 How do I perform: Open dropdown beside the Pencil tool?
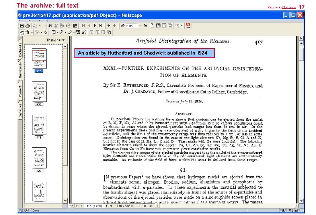tap(66, 33)
